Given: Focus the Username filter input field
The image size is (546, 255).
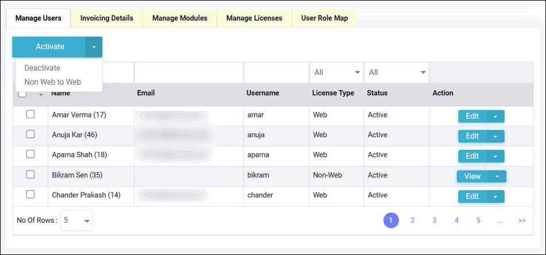Looking at the screenshot, I should (x=276, y=73).
